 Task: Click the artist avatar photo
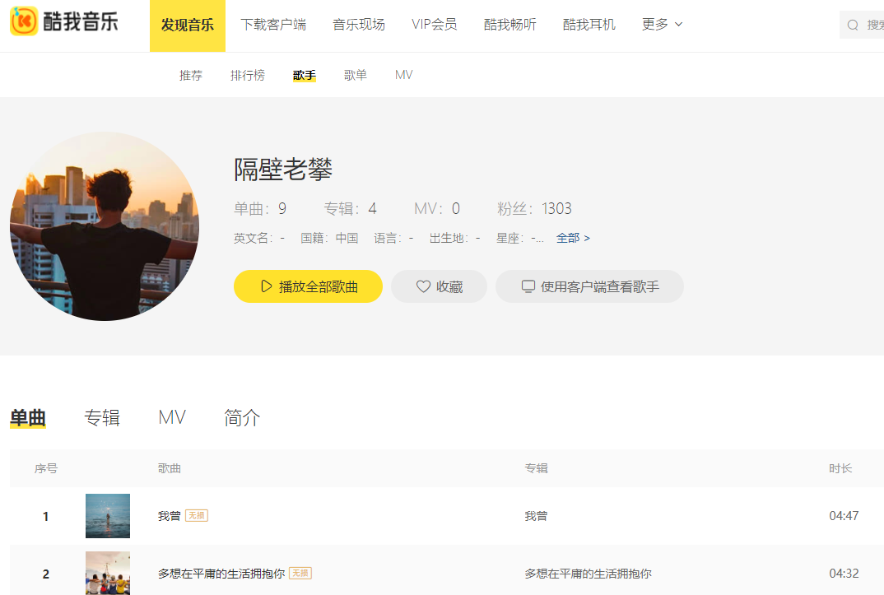pos(105,226)
